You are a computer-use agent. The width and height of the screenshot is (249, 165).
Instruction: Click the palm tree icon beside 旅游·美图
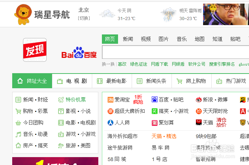point(61,146)
